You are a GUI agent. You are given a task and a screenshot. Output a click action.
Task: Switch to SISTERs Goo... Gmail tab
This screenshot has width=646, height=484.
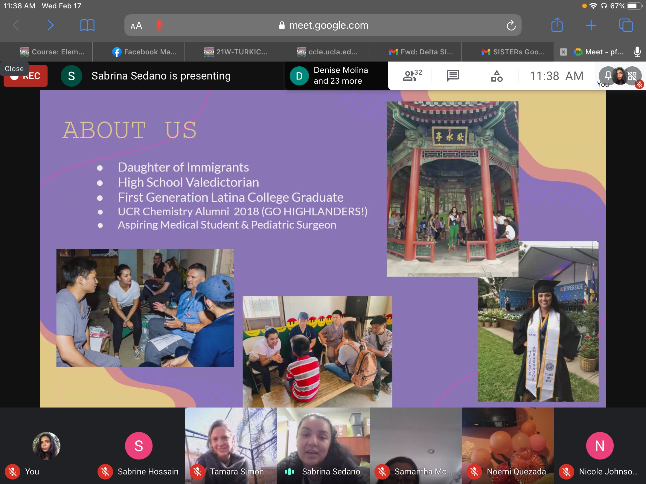coord(513,52)
